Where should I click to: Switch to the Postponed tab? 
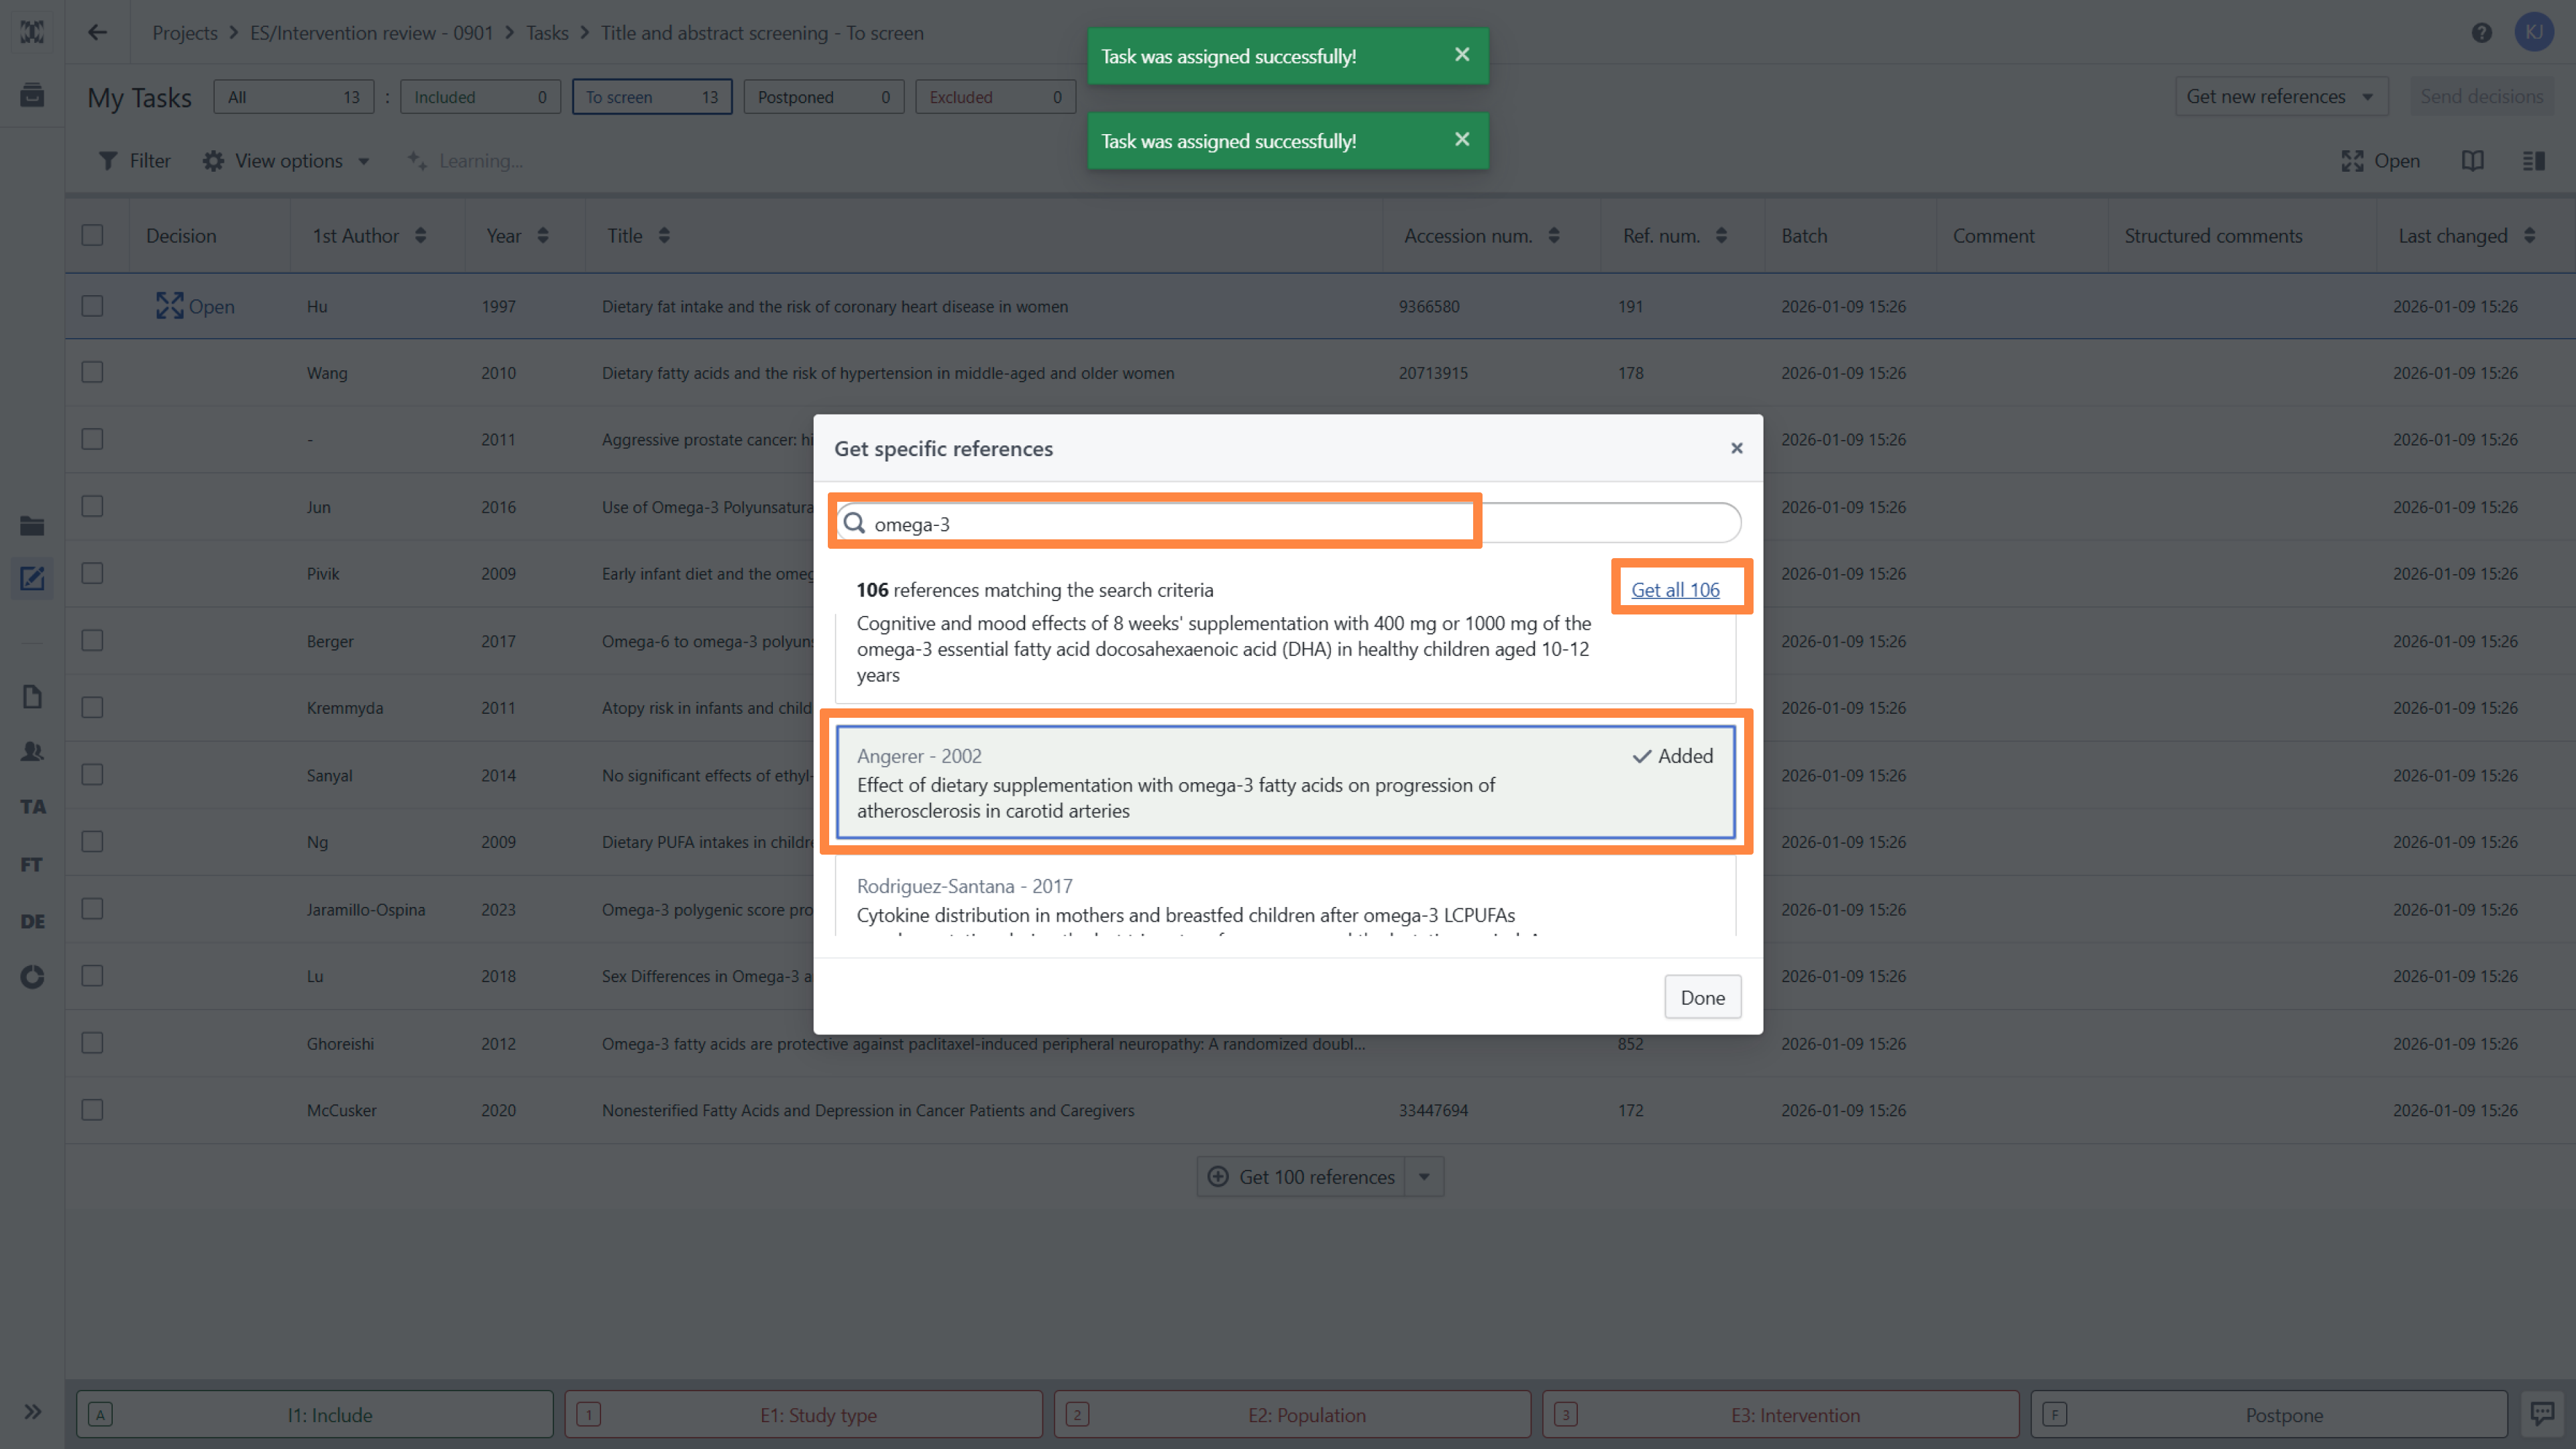pos(824,97)
